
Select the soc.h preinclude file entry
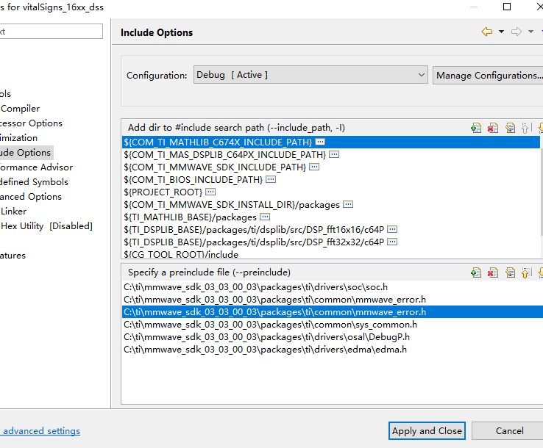coord(255,287)
